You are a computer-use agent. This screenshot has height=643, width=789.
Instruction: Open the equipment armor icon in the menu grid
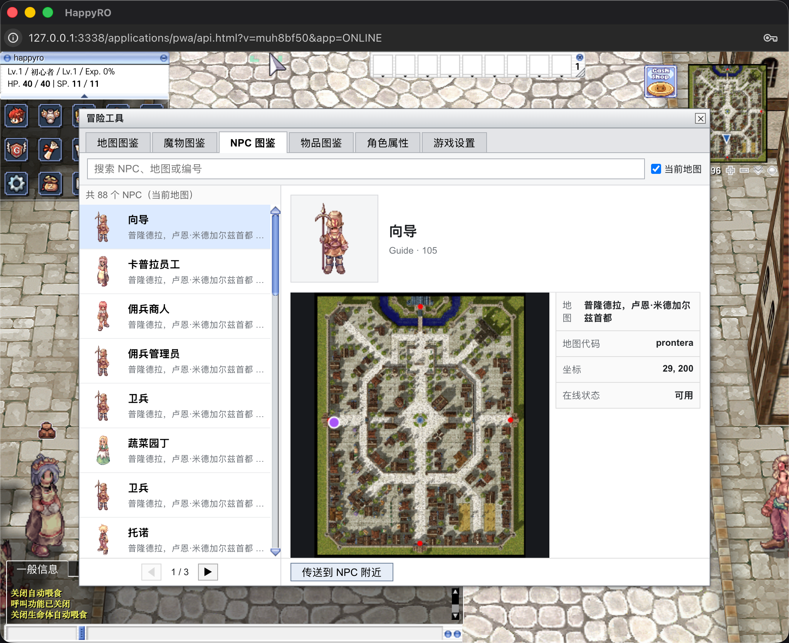click(50, 116)
